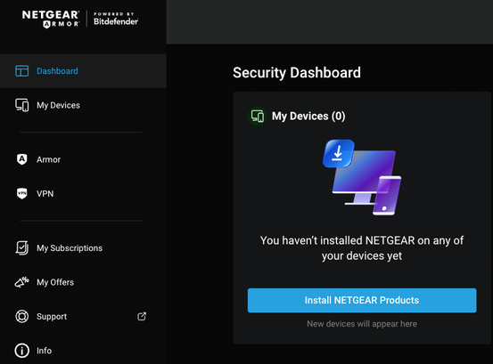493x364 pixels.
Task: Open the Dashboard menu item
Action: pos(83,71)
